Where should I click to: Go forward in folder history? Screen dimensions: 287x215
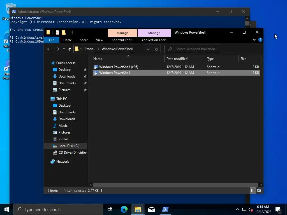point(57,49)
